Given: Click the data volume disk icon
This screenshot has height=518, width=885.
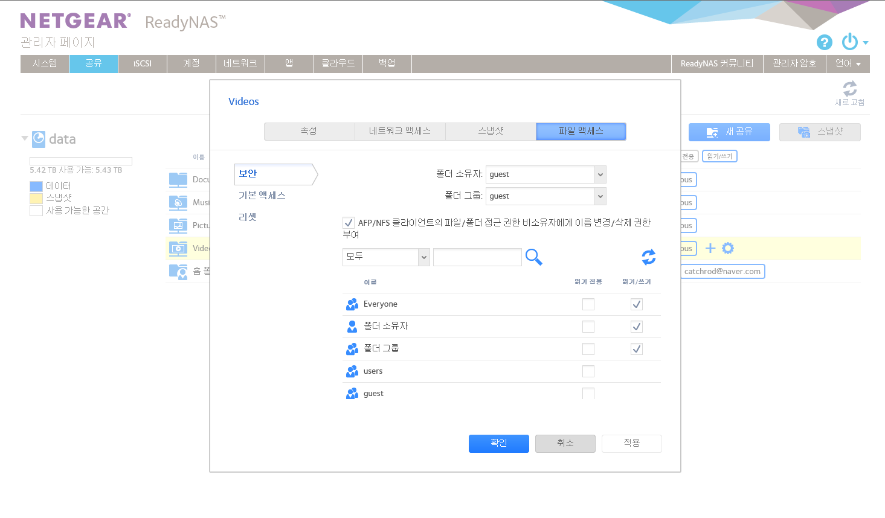Looking at the screenshot, I should coord(39,139).
